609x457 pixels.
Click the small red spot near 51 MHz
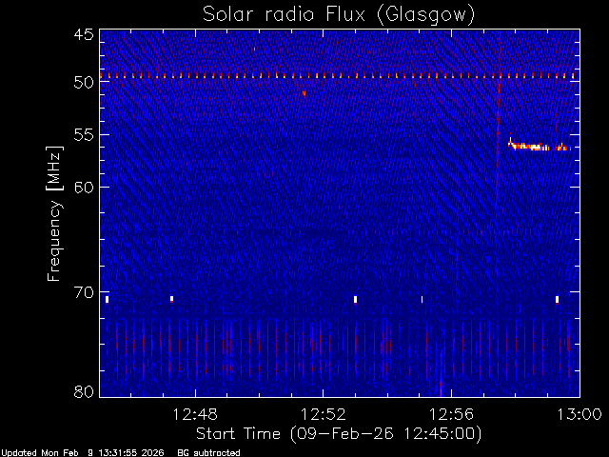[304, 93]
